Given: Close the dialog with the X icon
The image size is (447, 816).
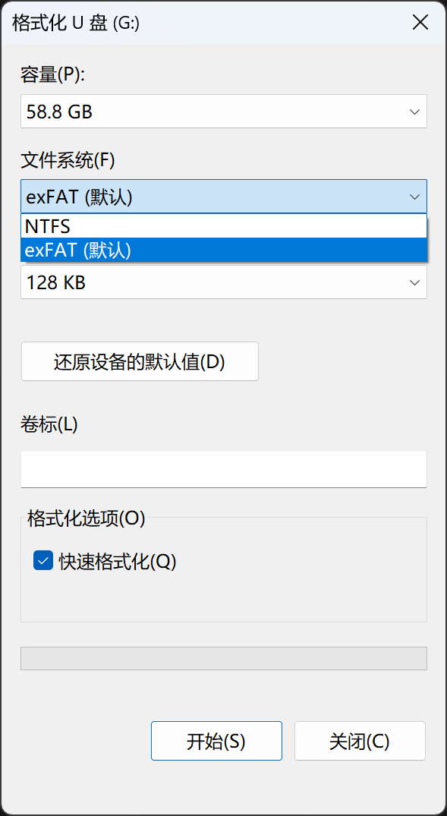Looking at the screenshot, I should tap(420, 23).
